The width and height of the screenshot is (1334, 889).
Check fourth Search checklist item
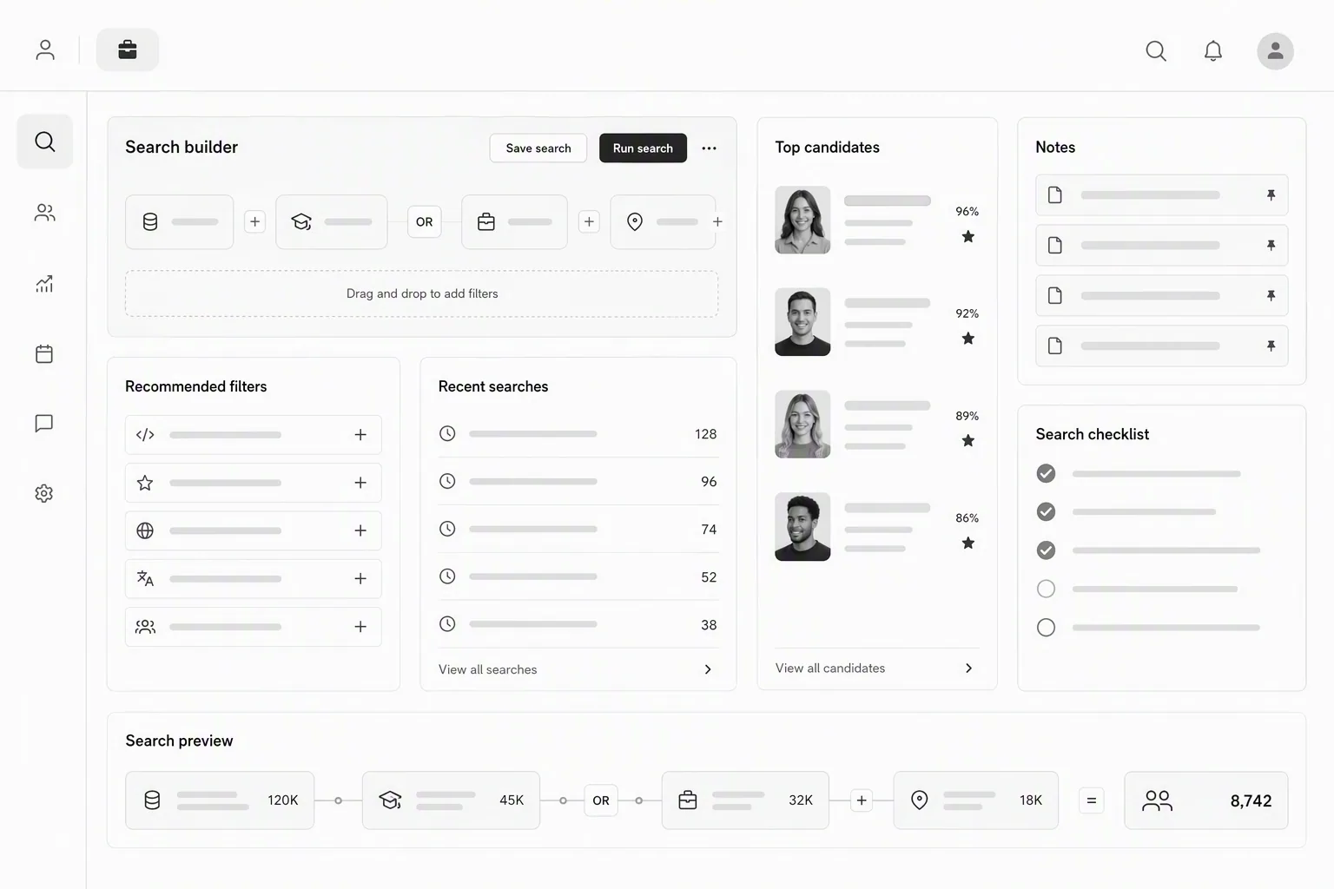coord(1047,589)
